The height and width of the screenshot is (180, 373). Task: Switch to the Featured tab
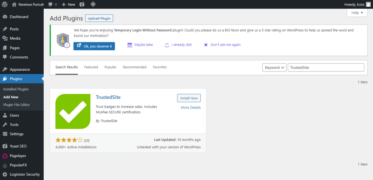(91, 67)
